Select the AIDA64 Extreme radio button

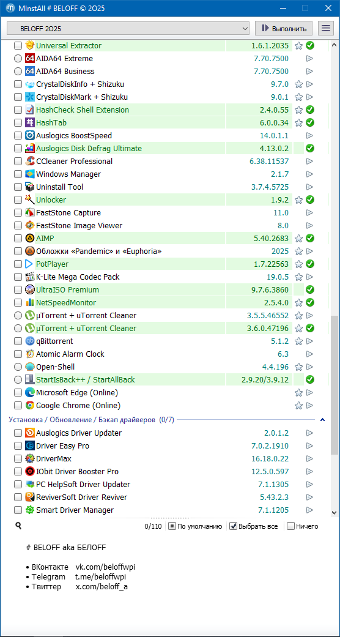pyautogui.click(x=18, y=59)
